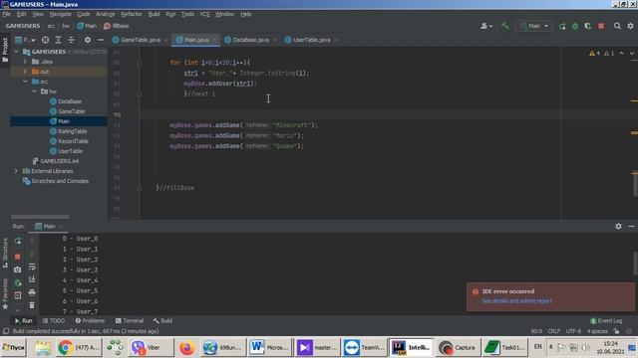
Task: Clear console with trash bin icon
Action: point(32,305)
